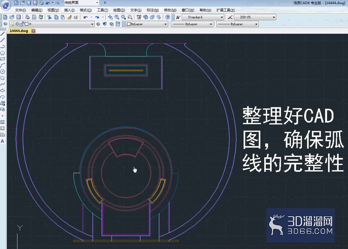Click the yellow bar inside the top rectangle
Viewport: 348px width, 249px height.
click(126, 70)
